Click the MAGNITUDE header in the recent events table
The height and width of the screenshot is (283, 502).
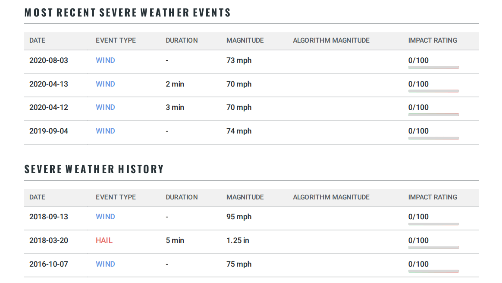coord(245,40)
